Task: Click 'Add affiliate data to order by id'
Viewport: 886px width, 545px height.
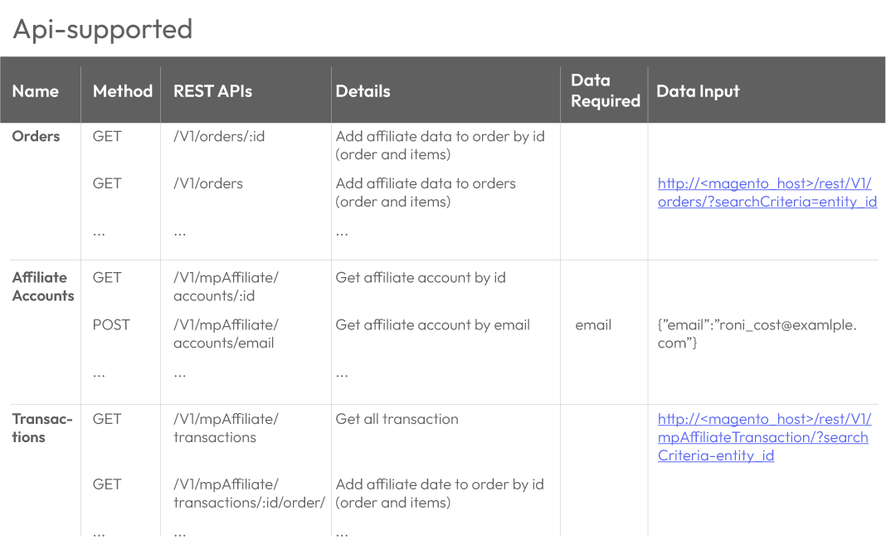Action: point(440,145)
